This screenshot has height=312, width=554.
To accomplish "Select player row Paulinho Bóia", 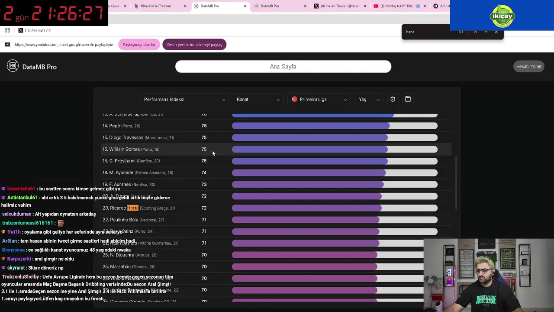I will (276, 220).
